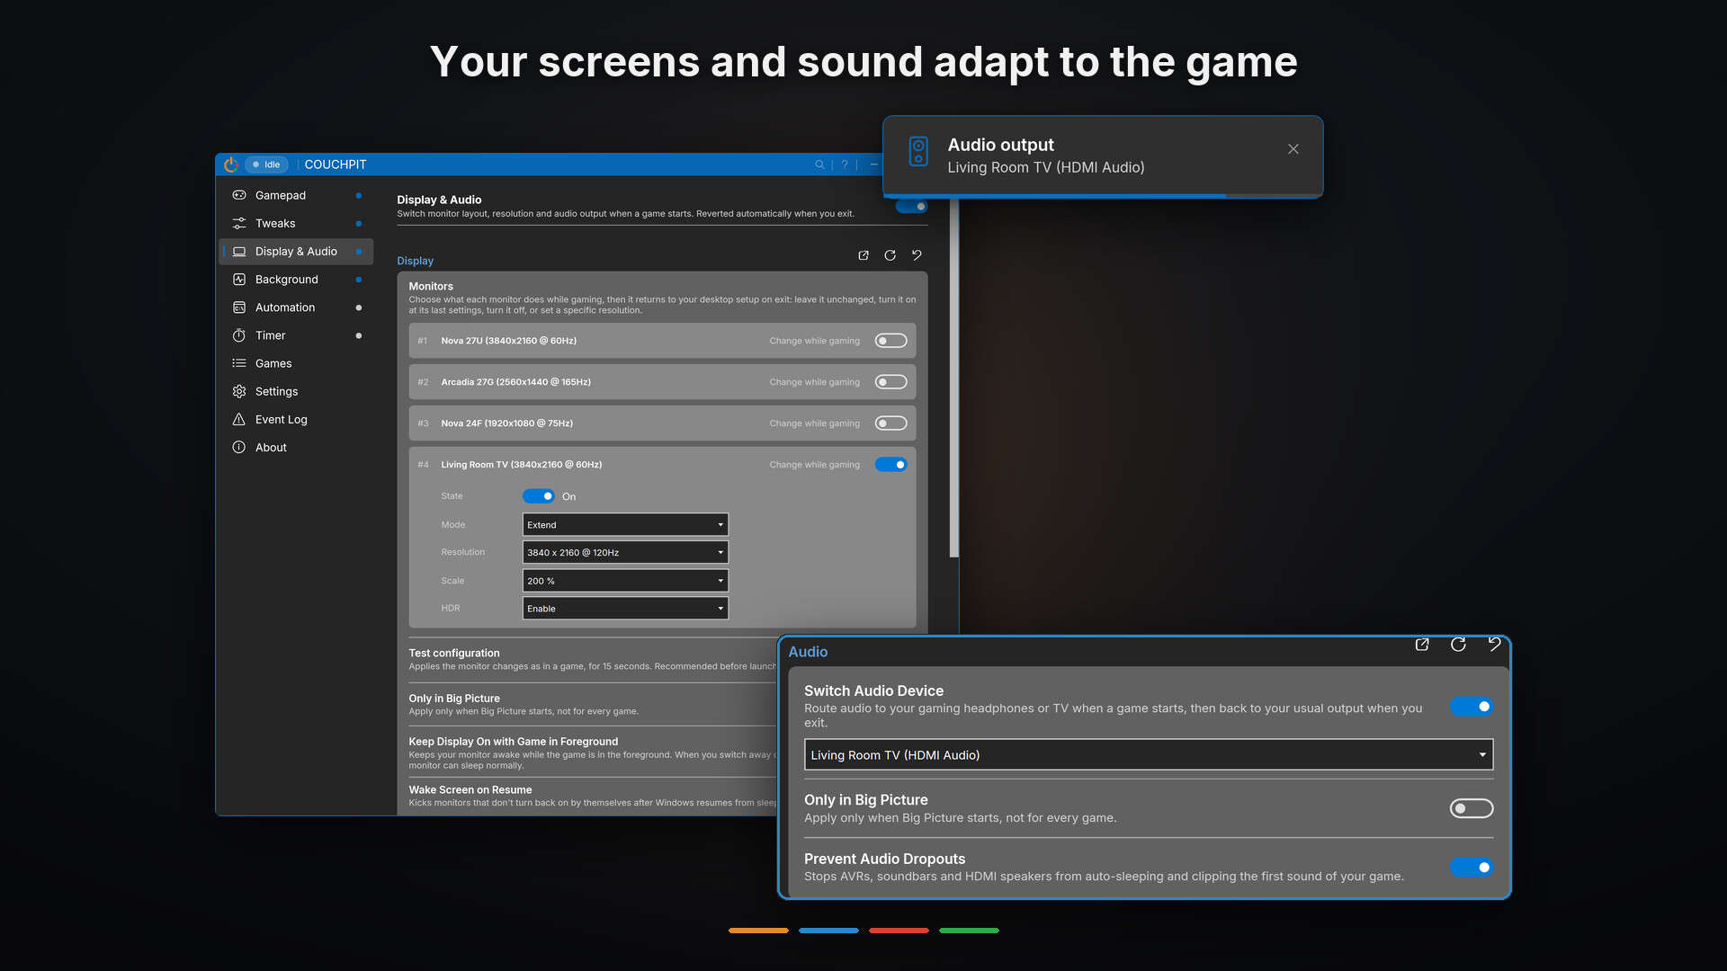Open the Settings section

coord(296,391)
